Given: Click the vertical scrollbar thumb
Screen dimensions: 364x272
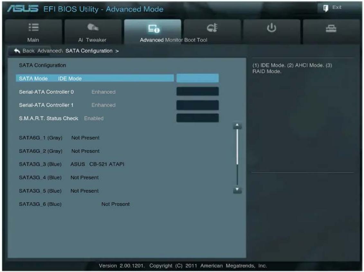Looking at the screenshot, I should [237, 147].
